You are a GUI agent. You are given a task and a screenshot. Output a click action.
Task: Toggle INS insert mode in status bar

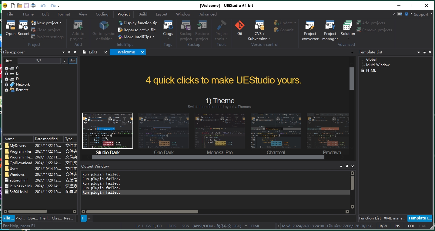click(397, 226)
